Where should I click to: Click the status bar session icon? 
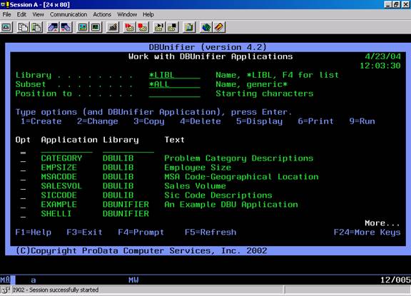click(x=5, y=290)
